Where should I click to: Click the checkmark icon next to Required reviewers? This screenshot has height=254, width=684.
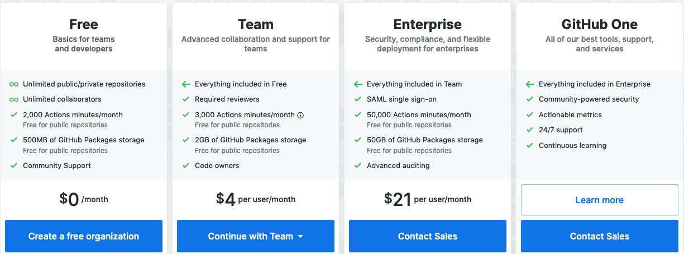(x=186, y=99)
